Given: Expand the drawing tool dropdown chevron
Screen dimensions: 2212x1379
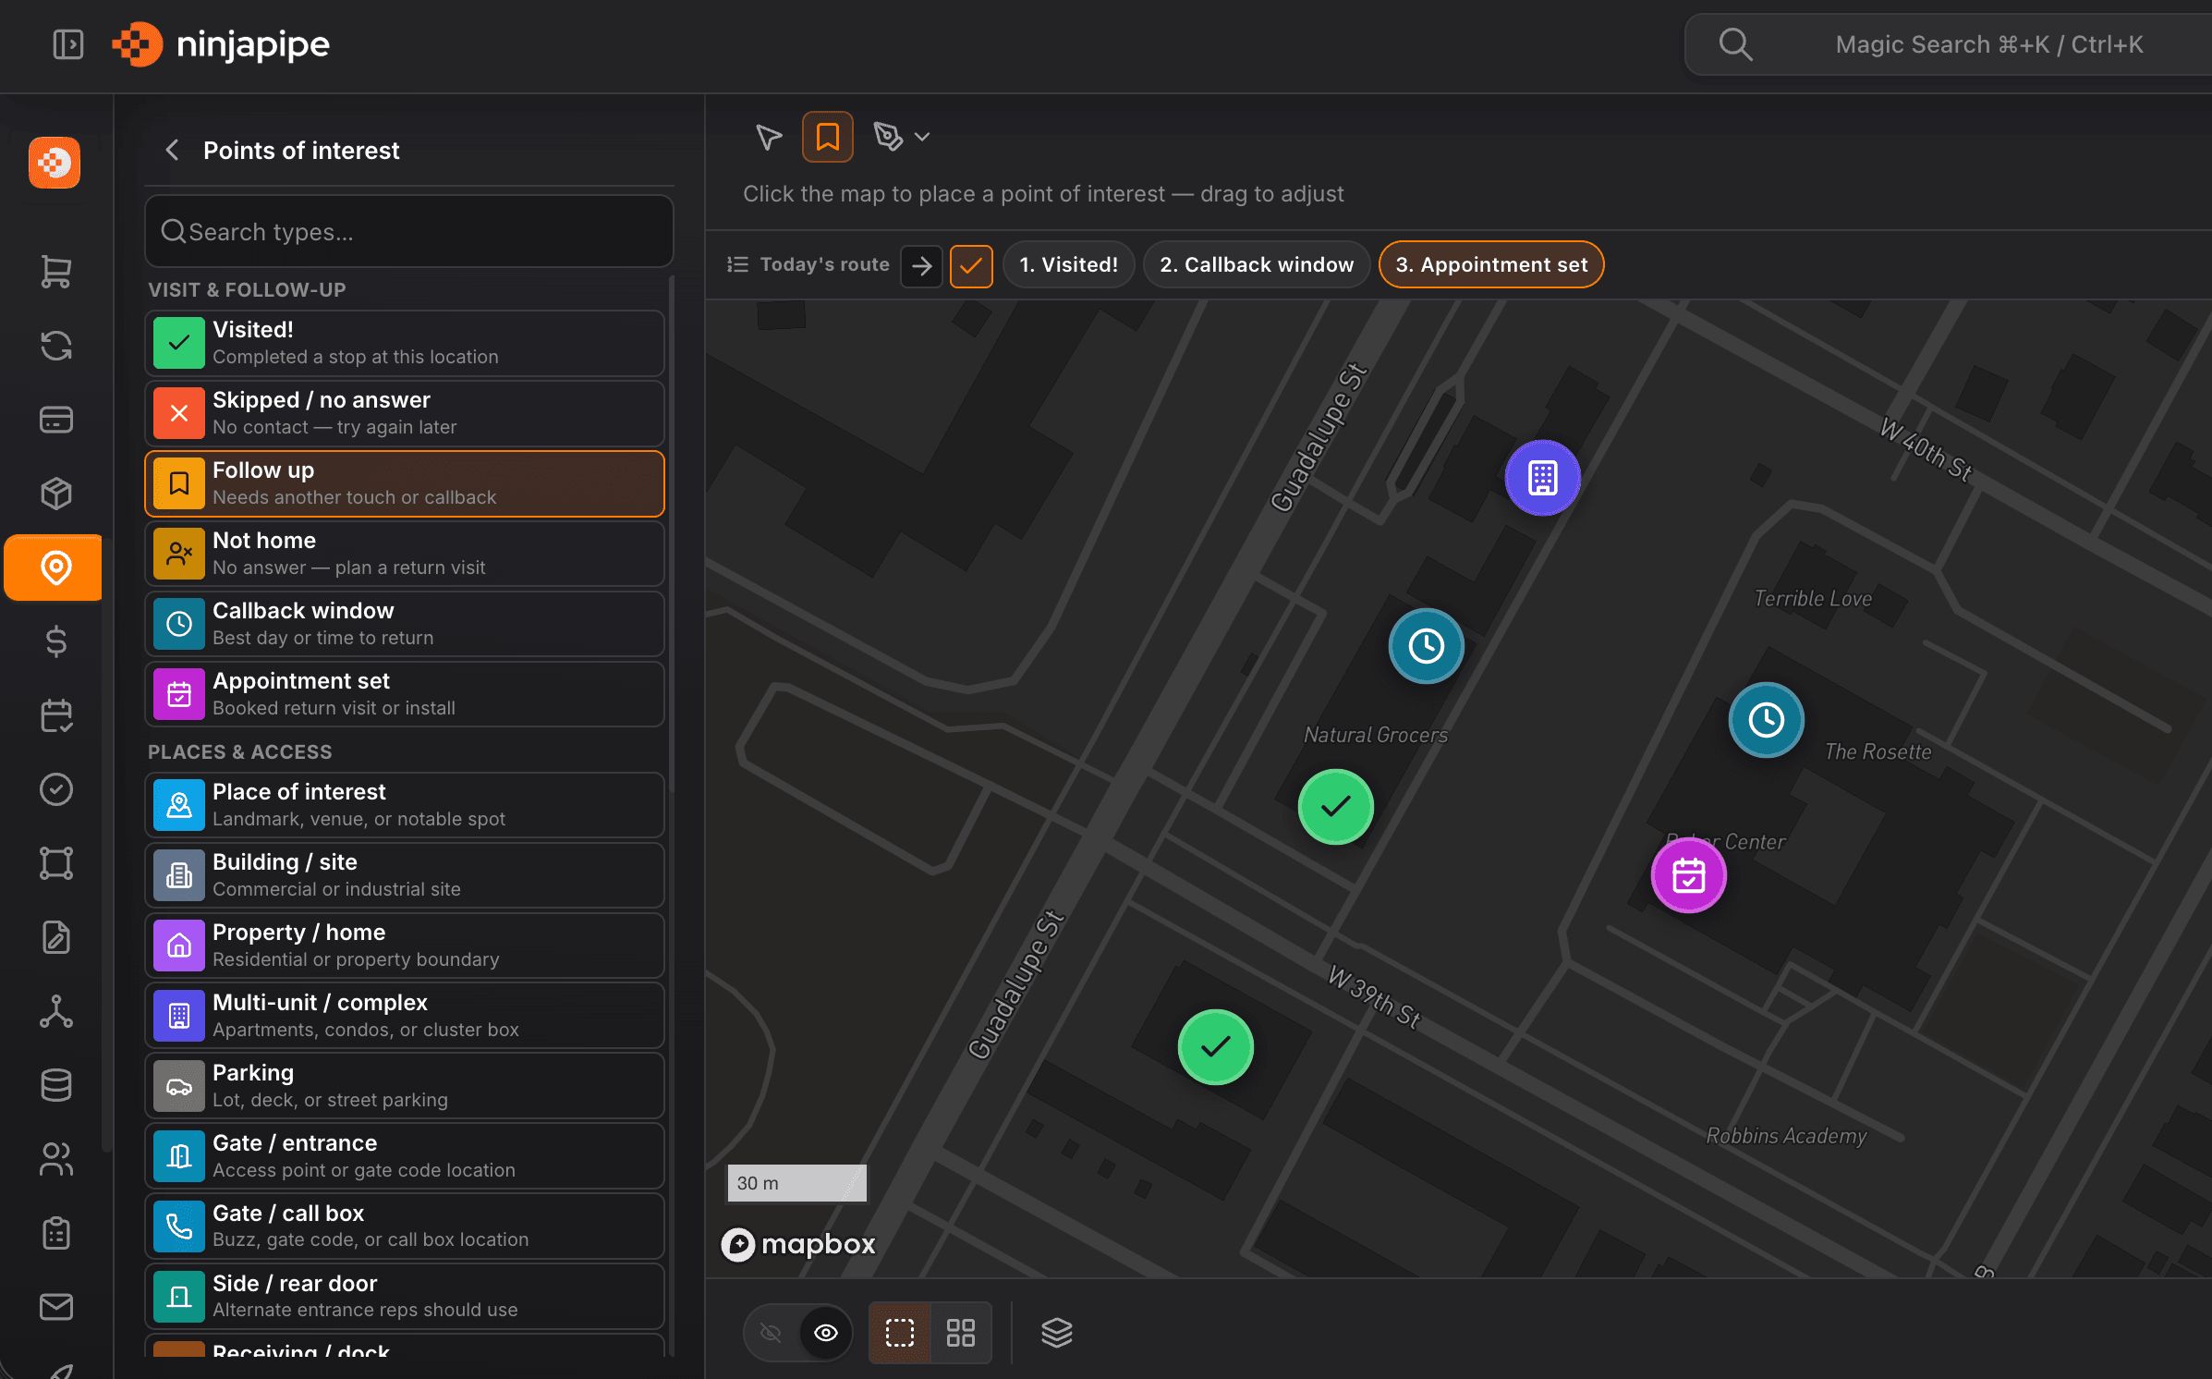Looking at the screenshot, I should click(922, 137).
